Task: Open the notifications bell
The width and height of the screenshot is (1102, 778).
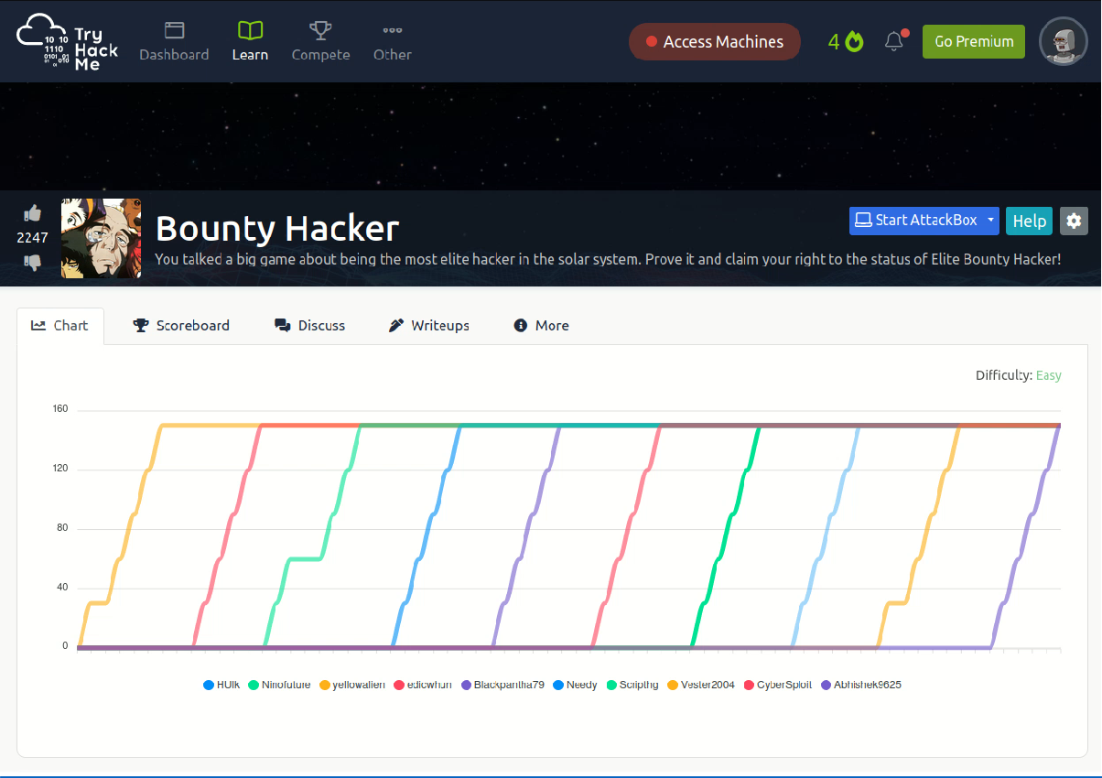Action: [x=894, y=41]
